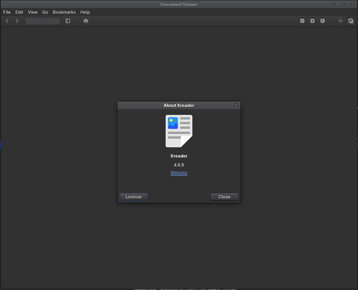
Task: Click the Xreader document logo
Action: [179, 131]
